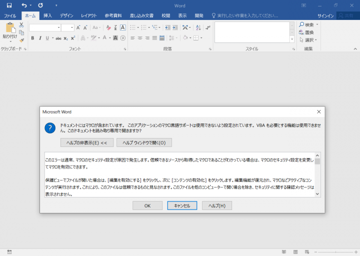Open the font size combo box

click(67, 27)
